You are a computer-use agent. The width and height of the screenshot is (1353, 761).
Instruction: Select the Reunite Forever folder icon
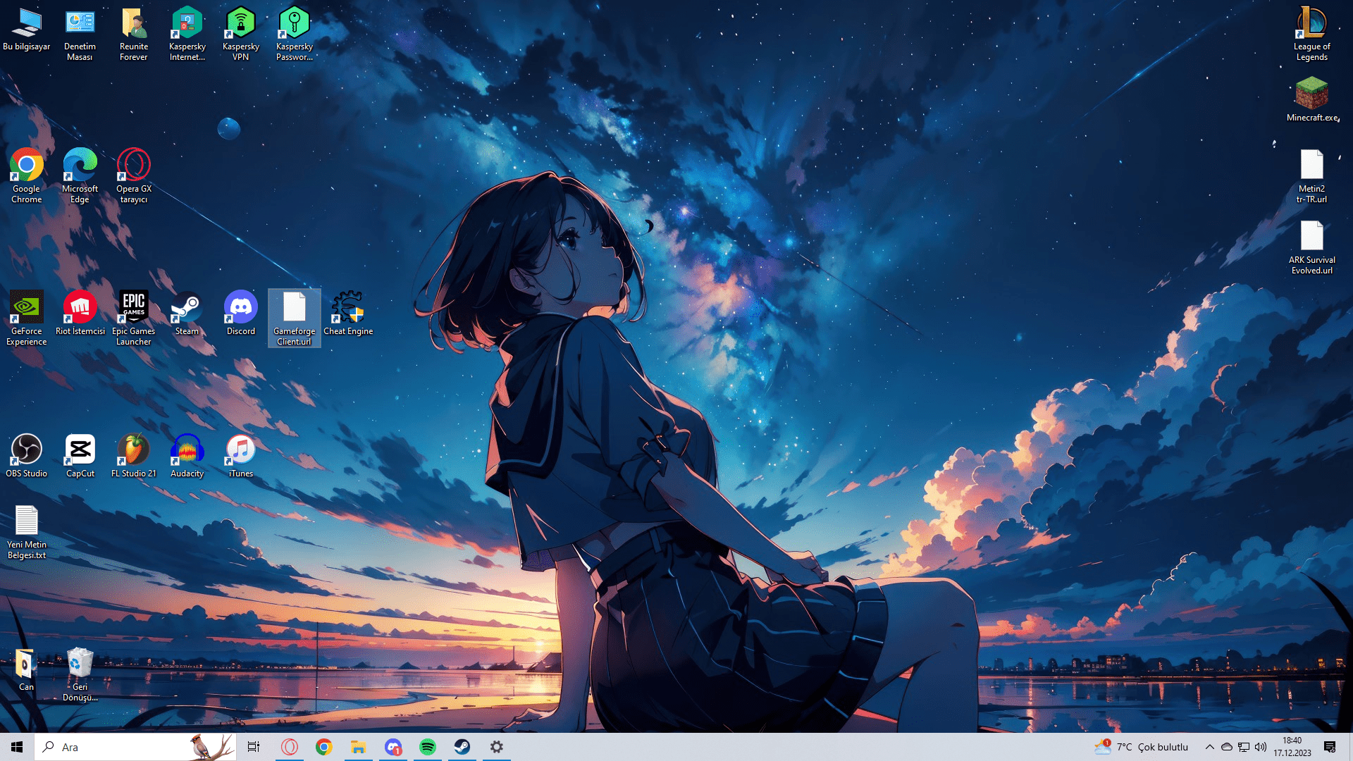133,34
